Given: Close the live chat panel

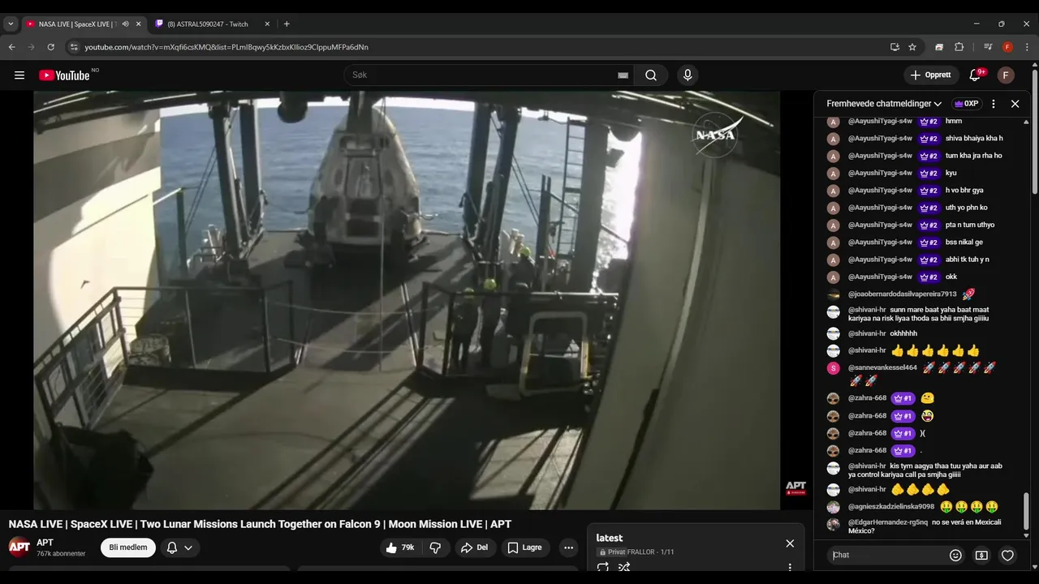Looking at the screenshot, I should point(1015,104).
